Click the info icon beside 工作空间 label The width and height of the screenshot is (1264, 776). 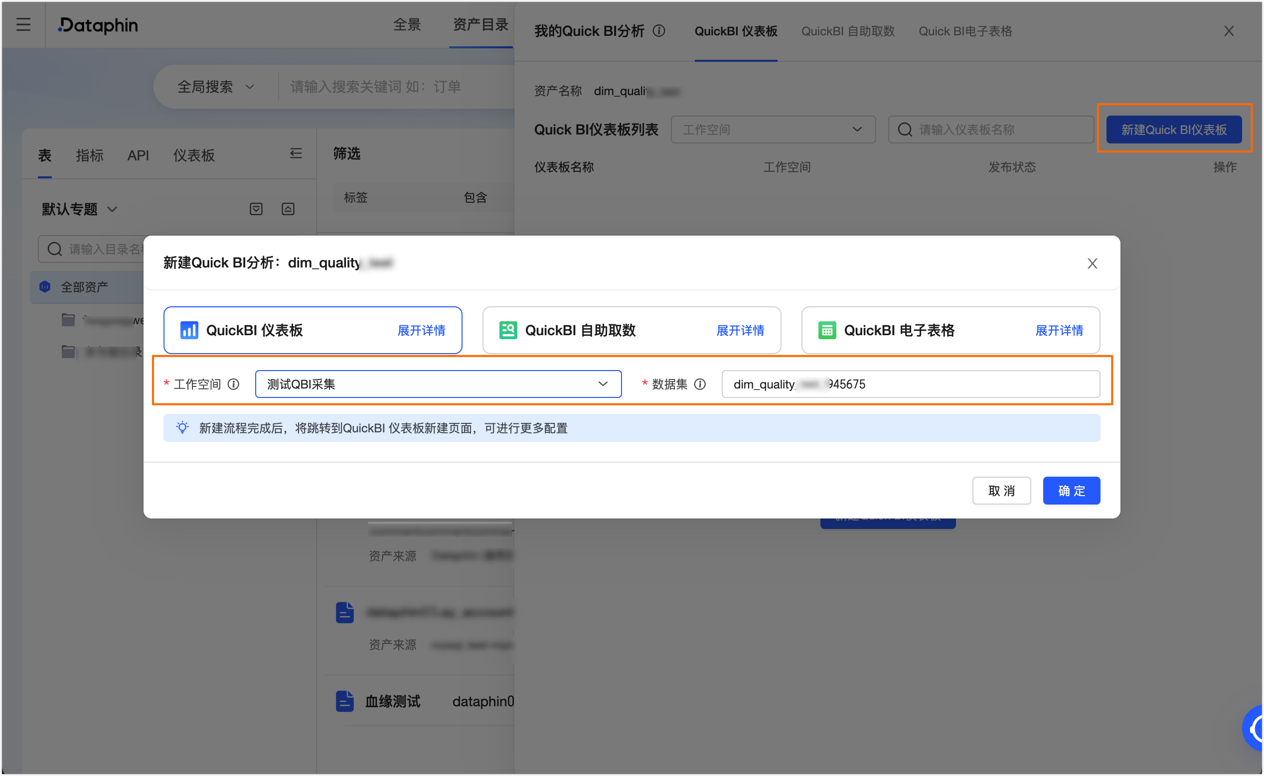click(234, 384)
